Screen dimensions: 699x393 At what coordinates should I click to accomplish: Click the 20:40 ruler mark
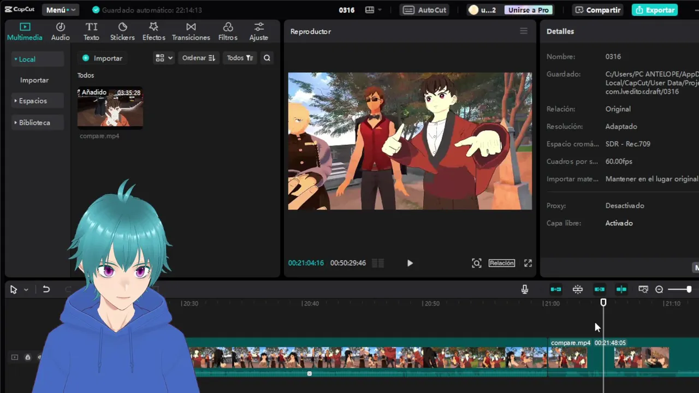point(311,303)
